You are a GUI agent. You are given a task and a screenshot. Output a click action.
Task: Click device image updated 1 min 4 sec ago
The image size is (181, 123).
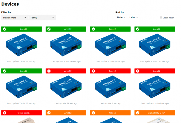tap(155, 87)
